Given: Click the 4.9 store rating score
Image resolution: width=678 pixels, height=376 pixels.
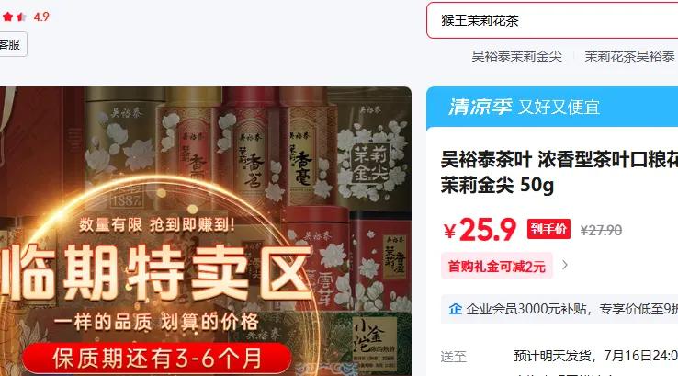Looking at the screenshot, I should (41, 17).
